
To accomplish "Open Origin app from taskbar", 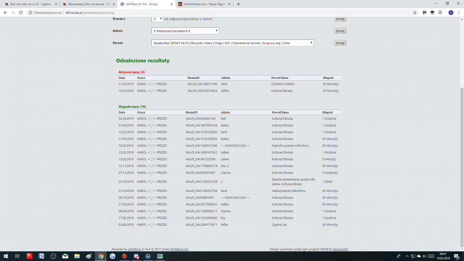I will click(x=124, y=256).
